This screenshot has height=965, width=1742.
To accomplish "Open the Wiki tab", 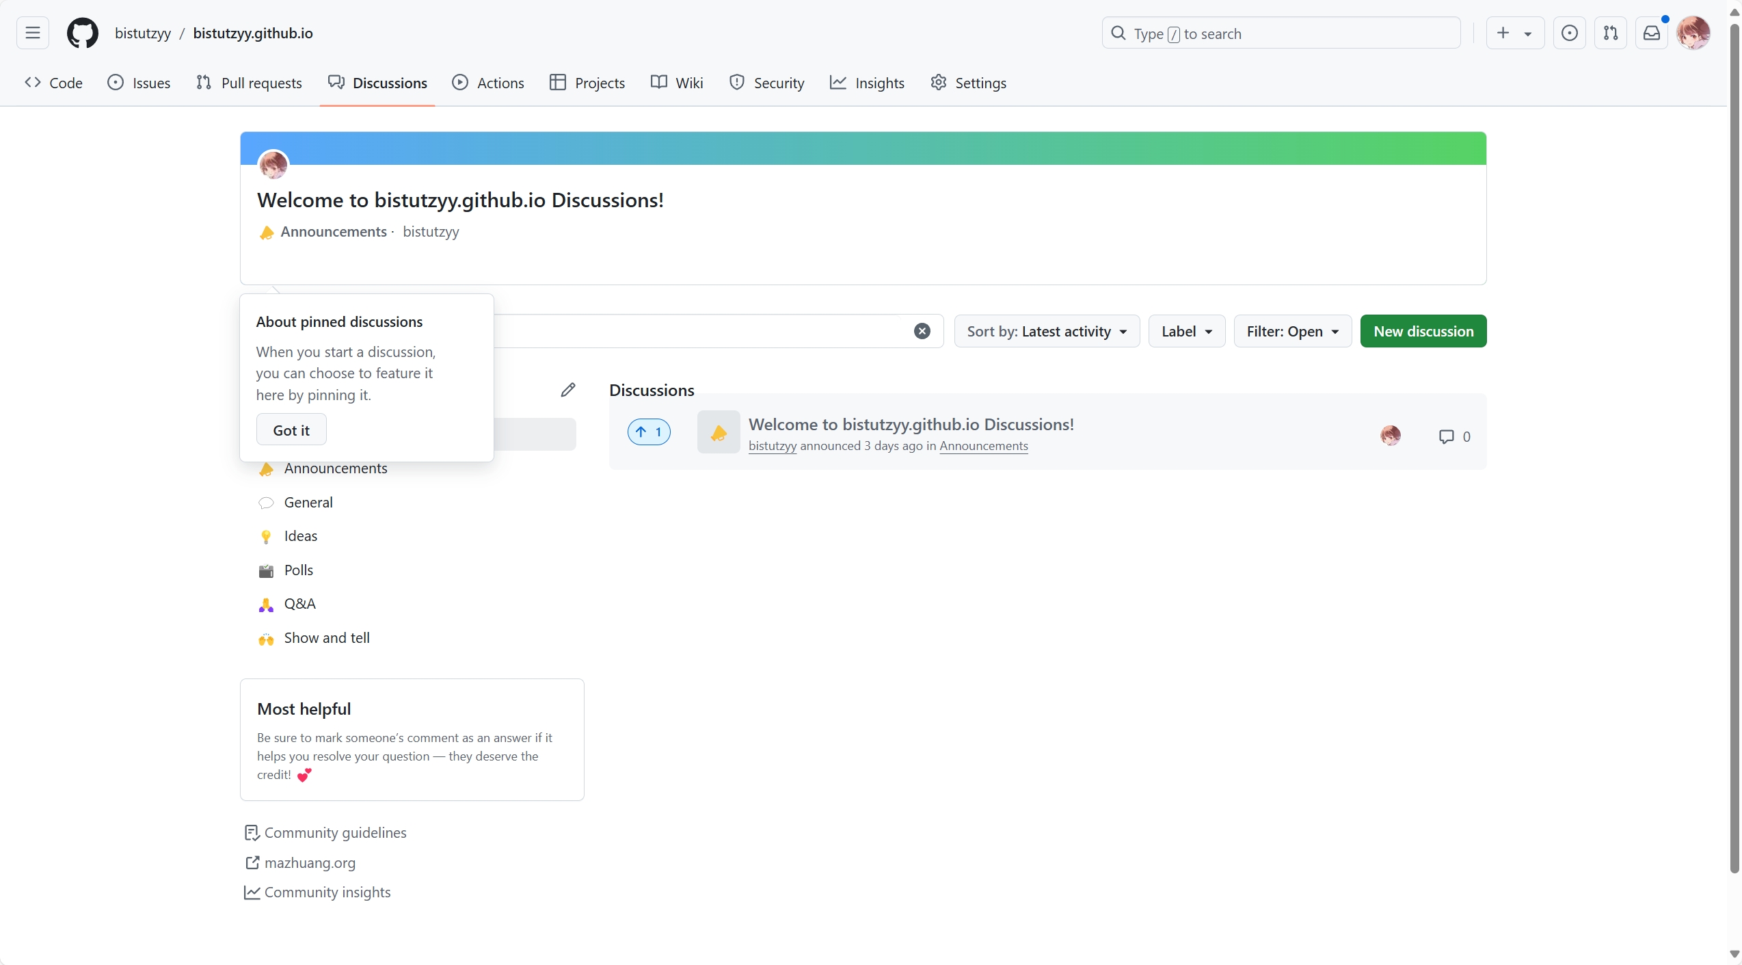I will (677, 83).
